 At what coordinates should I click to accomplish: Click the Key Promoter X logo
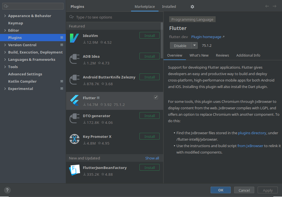point(74,139)
